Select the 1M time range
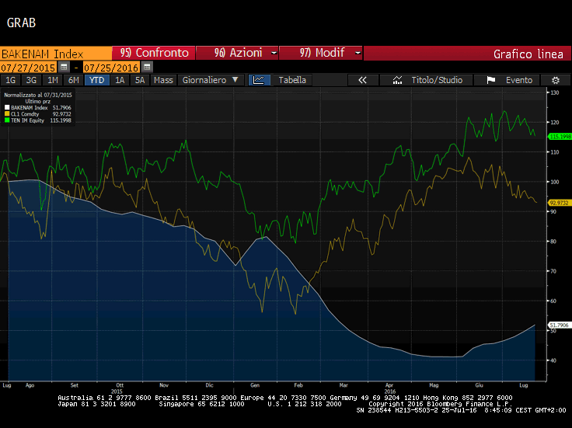The width and height of the screenshot is (572, 428). click(53, 80)
